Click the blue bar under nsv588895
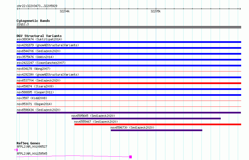Screen dimensions: 249x160 129,95
